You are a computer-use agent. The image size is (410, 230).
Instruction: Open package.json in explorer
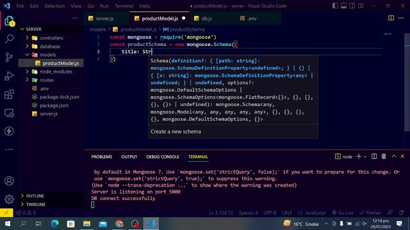(51, 105)
